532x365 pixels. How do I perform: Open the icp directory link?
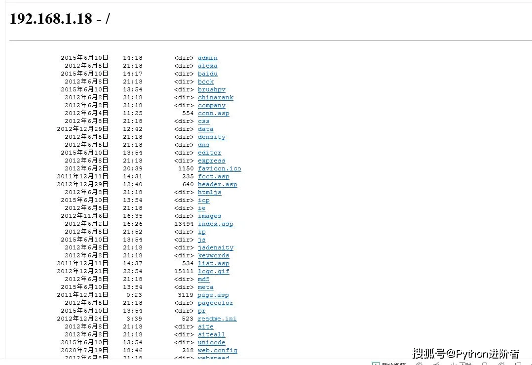point(203,201)
